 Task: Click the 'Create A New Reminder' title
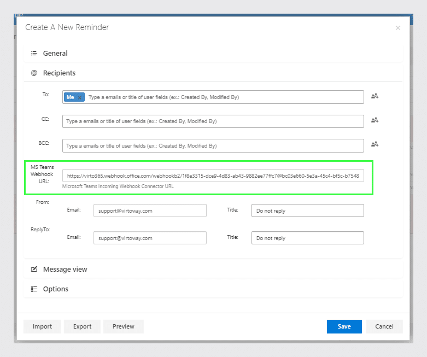(x=67, y=27)
